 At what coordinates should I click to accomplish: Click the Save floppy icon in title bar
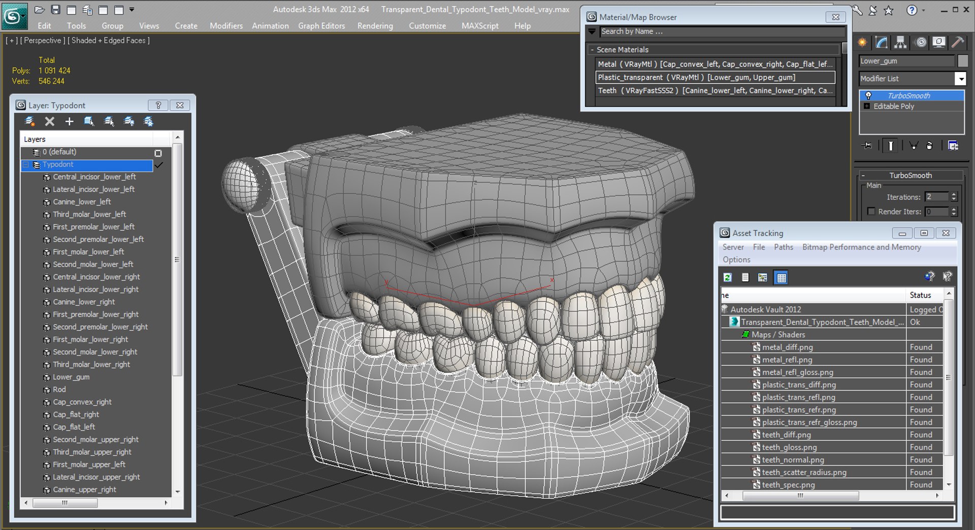55,10
